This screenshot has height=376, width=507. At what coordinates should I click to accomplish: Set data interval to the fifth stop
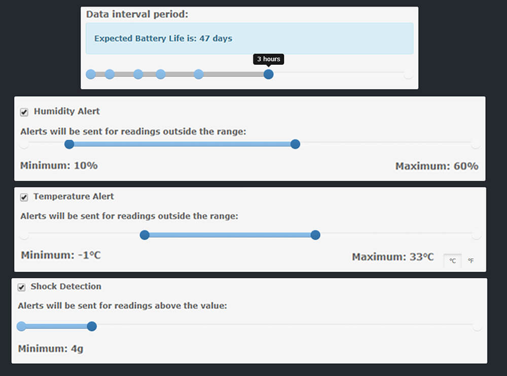[199, 74]
